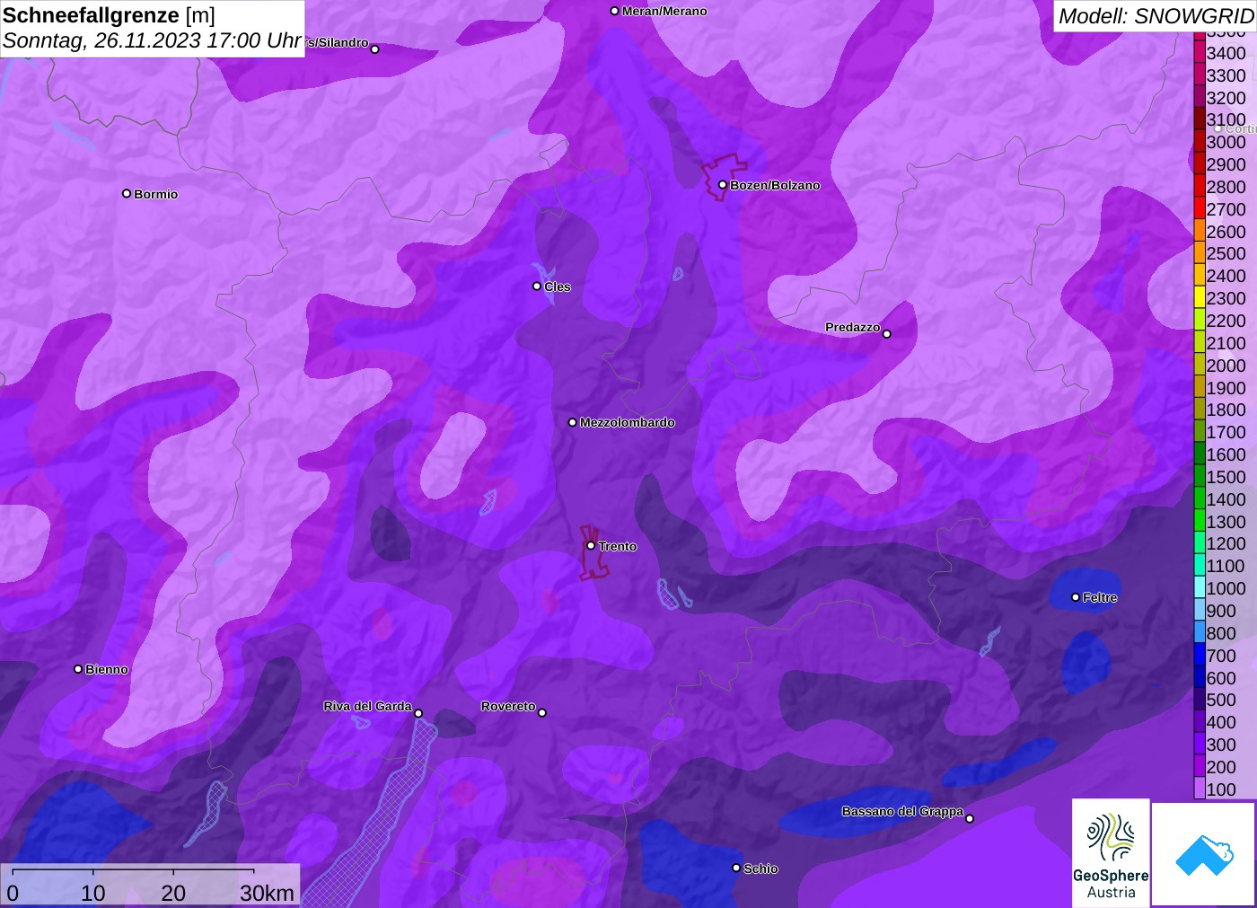The image size is (1257, 908).
Task: Select the green 1400 legend color swatch
Action: (1200, 498)
